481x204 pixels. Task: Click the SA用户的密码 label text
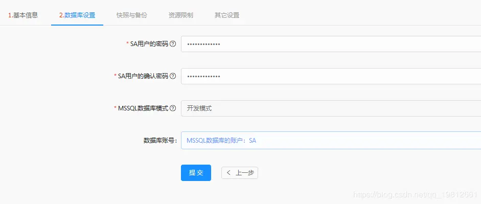pos(149,44)
